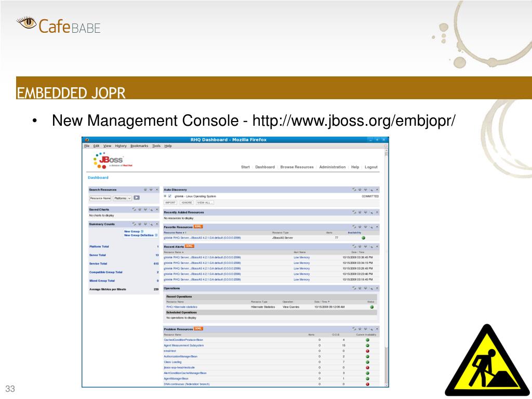532x399 pixels.
Task: Click the Firefox icon in the window title bar
Action: [87, 140]
